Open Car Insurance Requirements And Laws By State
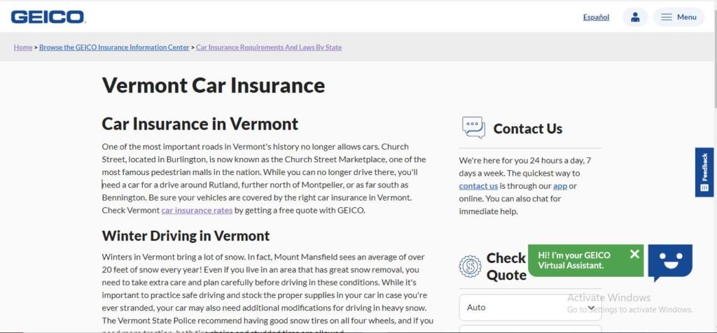Screen dimensions: 717x333 tap(269, 47)
